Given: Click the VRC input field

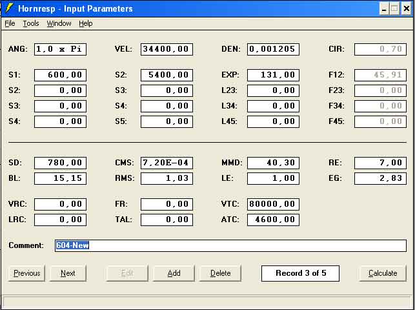Looking at the screenshot, I should [x=60, y=204].
